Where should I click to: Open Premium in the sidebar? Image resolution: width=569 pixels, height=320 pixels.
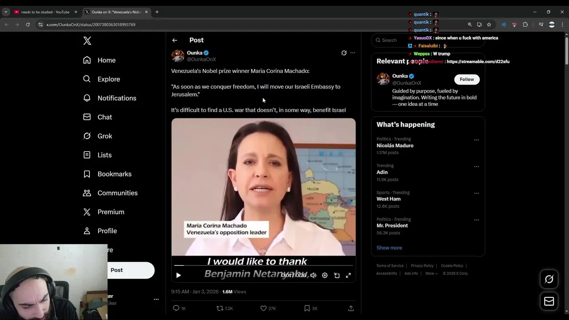104,212
